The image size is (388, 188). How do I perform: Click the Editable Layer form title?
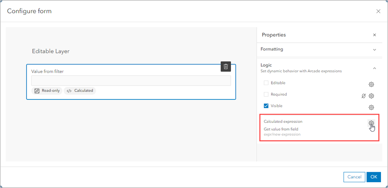51,51
